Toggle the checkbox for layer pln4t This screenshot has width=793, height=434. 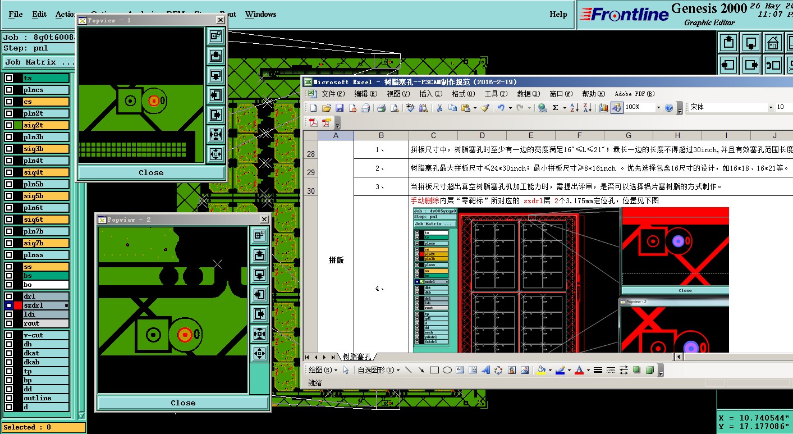(x=9, y=161)
